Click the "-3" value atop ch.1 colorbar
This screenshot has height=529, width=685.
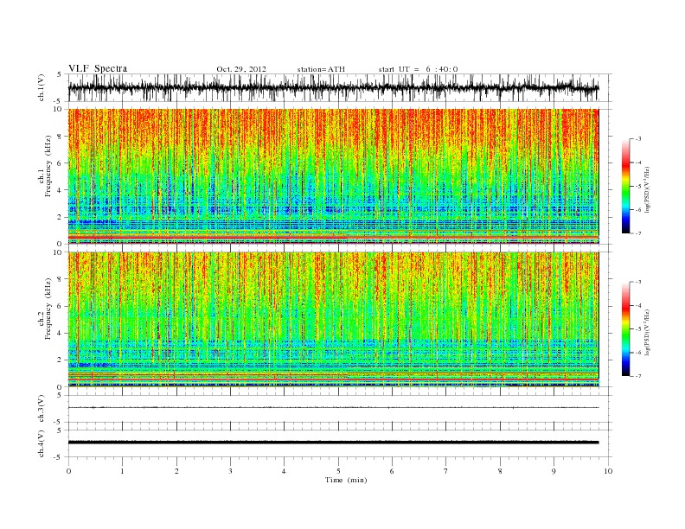[x=638, y=139]
